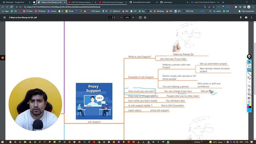The height and width of the screenshot is (144, 256).
Task: Pick the black color swatch
Action: pyautogui.click(x=250, y=107)
